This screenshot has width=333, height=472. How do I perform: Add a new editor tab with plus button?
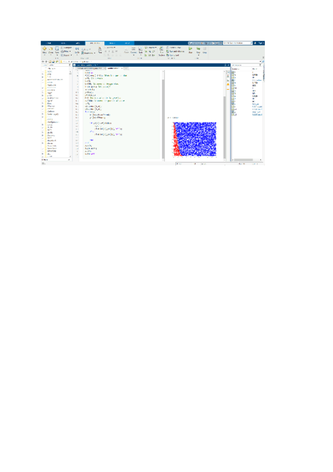coord(127,68)
